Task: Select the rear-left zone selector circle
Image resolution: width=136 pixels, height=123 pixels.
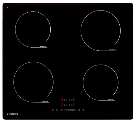Action: (x=66, y=100)
